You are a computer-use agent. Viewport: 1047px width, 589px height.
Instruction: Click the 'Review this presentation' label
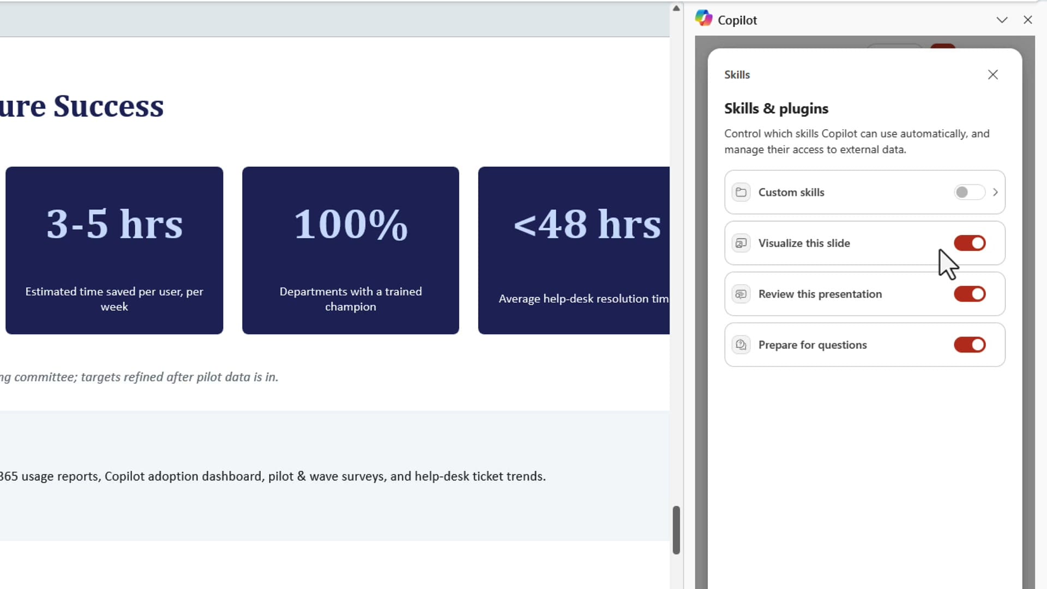coord(820,294)
